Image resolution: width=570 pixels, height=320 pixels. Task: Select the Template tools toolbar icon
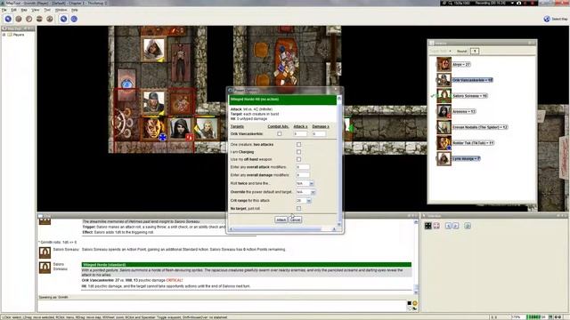(29, 19)
